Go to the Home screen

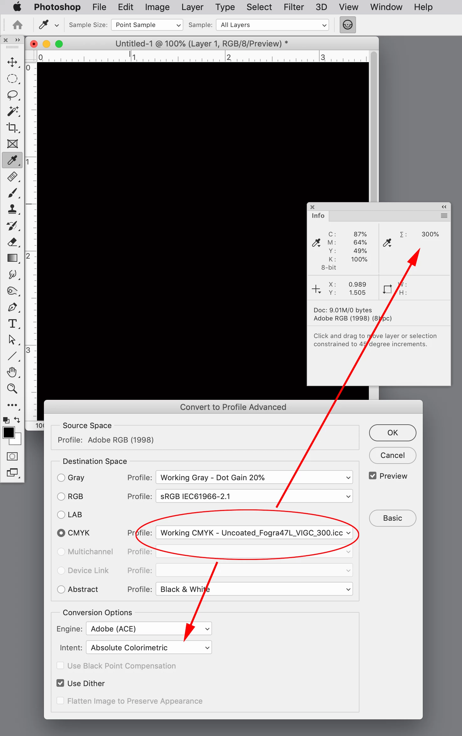[x=18, y=24]
